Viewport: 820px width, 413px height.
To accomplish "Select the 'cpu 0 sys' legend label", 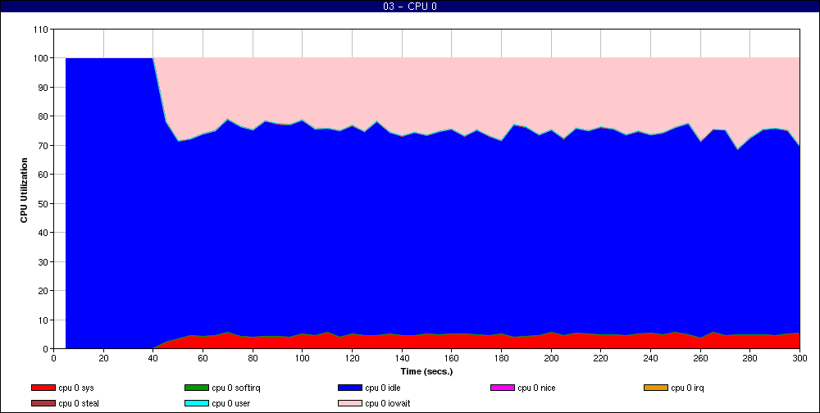I will pyautogui.click(x=76, y=388).
